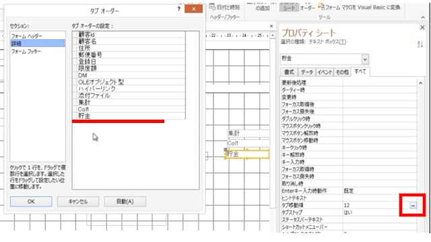Click the 日付と時刻 ribbon icon
Screen dimensions: 431x242
pyautogui.click(x=211, y=7)
